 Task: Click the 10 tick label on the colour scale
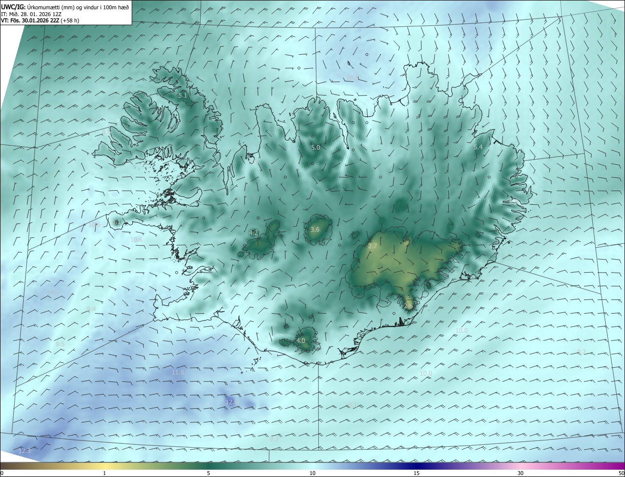click(x=312, y=474)
